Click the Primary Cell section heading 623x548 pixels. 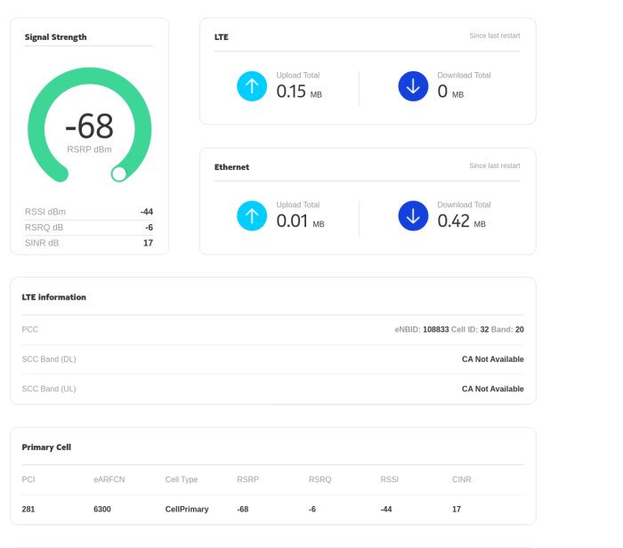(46, 447)
